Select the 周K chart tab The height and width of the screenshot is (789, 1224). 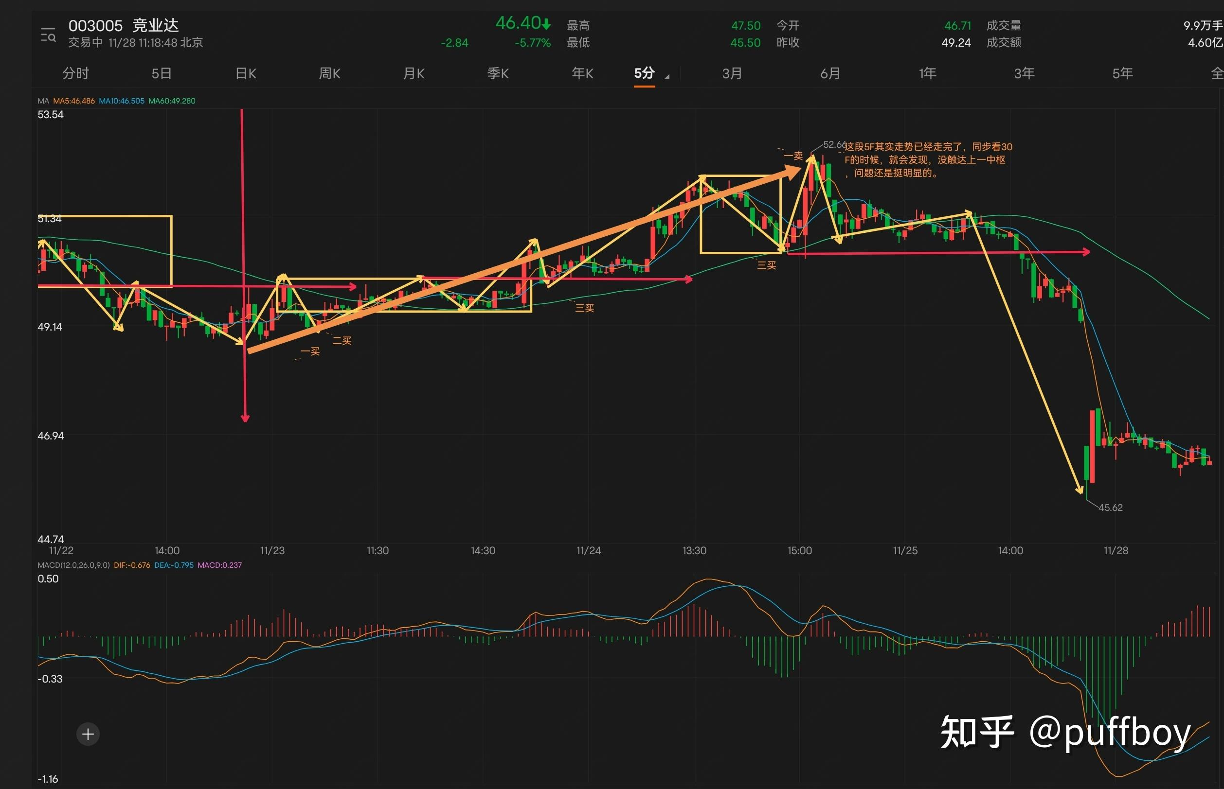pyautogui.click(x=329, y=73)
